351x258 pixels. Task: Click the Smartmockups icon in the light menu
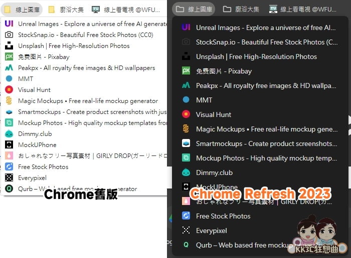tap(9, 112)
